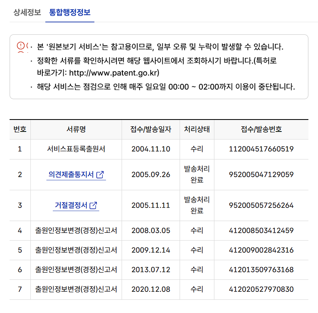Screen dimensions: 318x313
Task: Select the 서비스표등록출원서 document name cell
Action: tap(76, 149)
